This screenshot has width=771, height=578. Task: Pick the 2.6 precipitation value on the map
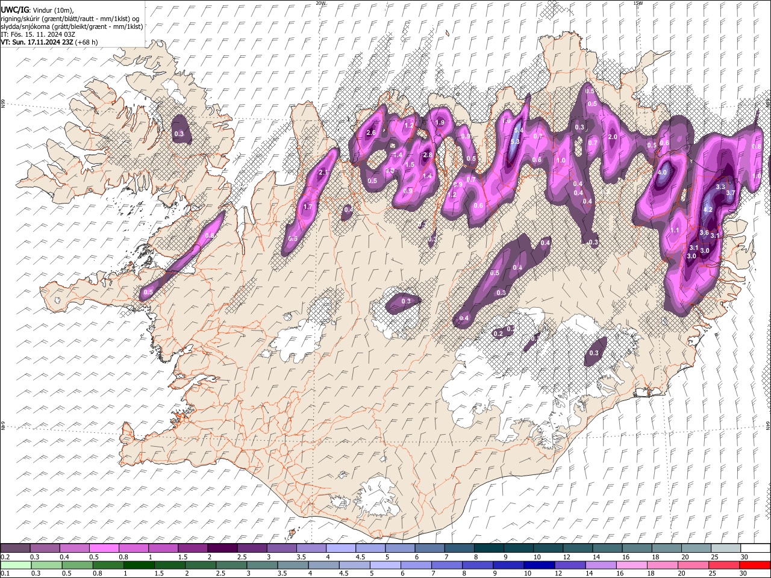point(371,132)
